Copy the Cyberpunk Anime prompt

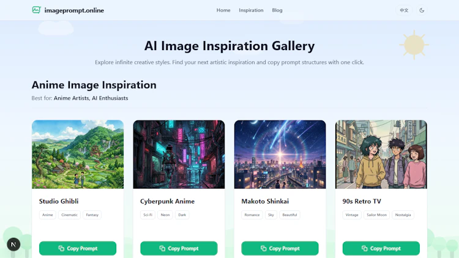pos(179,248)
